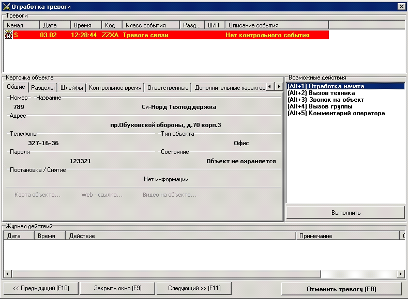This screenshot has height=299, width=408.
Task: Click the Карта объекта... link
Action: pyautogui.click(x=37, y=195)
